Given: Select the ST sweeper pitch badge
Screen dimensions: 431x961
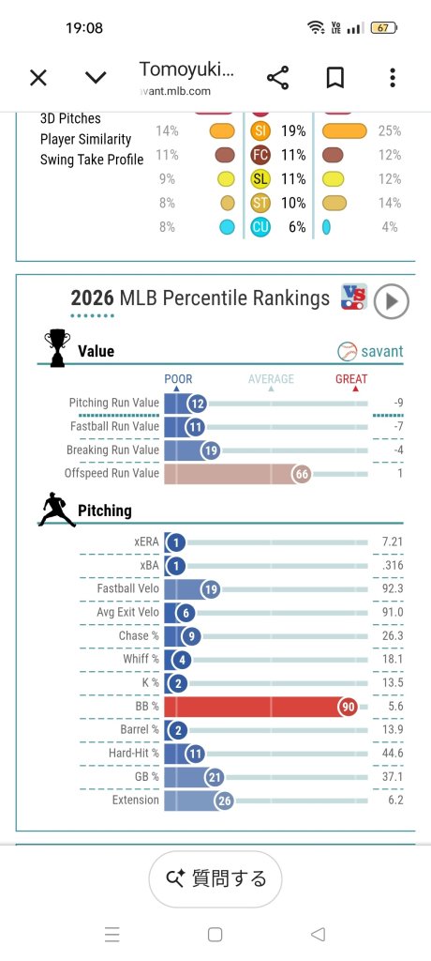Looking at the screenshot, I should pyautogui.click(x=260, y=203).
